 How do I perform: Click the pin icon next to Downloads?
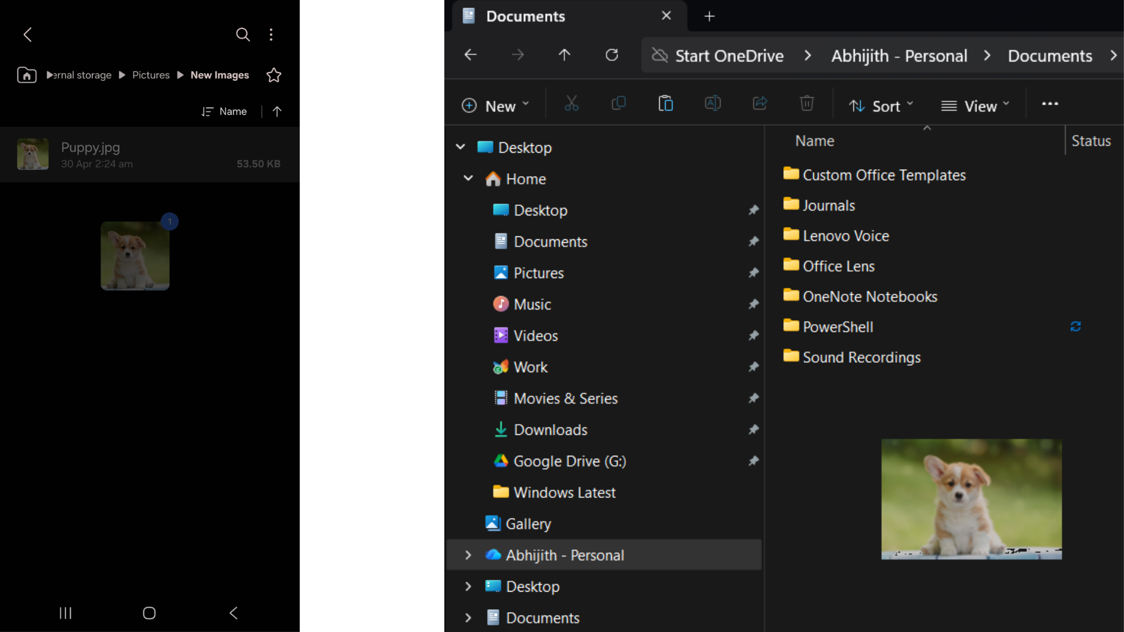tap(754, 430)
